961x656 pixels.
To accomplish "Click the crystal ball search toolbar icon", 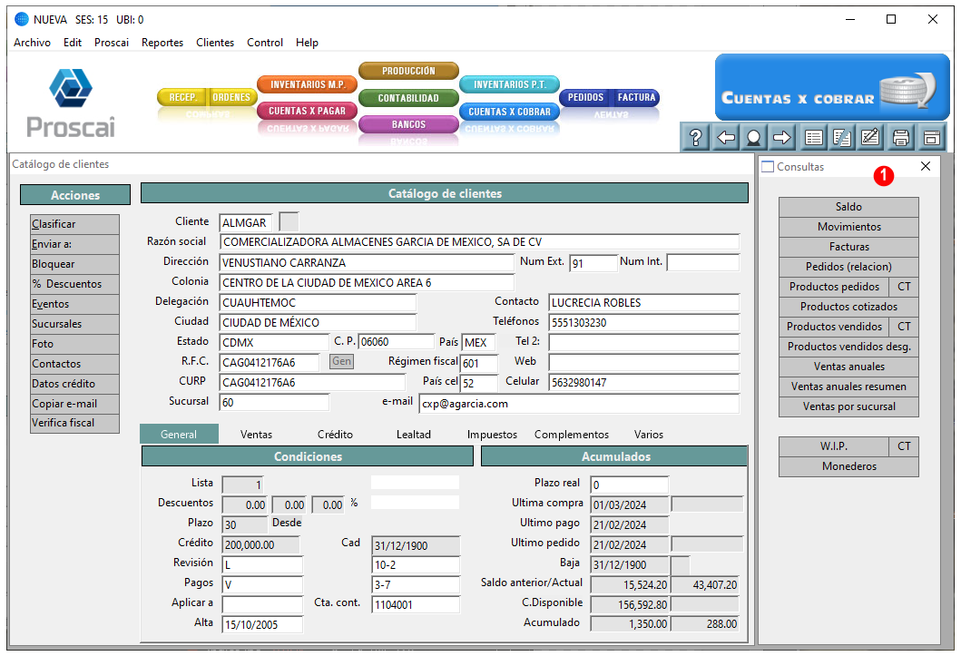I will 754,137.
